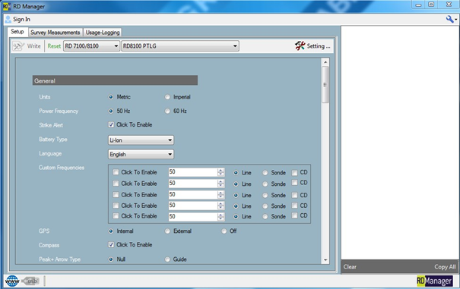Open the RD 7100/8100 model dropdown

[x=91, y=46]
